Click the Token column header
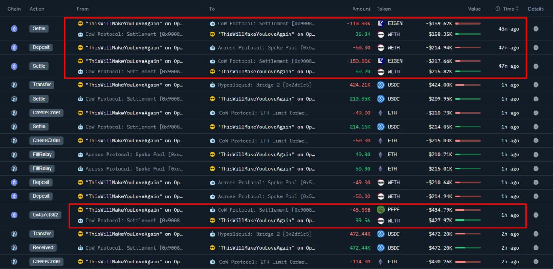Image resolution: width=553 pixels, height=269 pixels. (x=384, y=9)
